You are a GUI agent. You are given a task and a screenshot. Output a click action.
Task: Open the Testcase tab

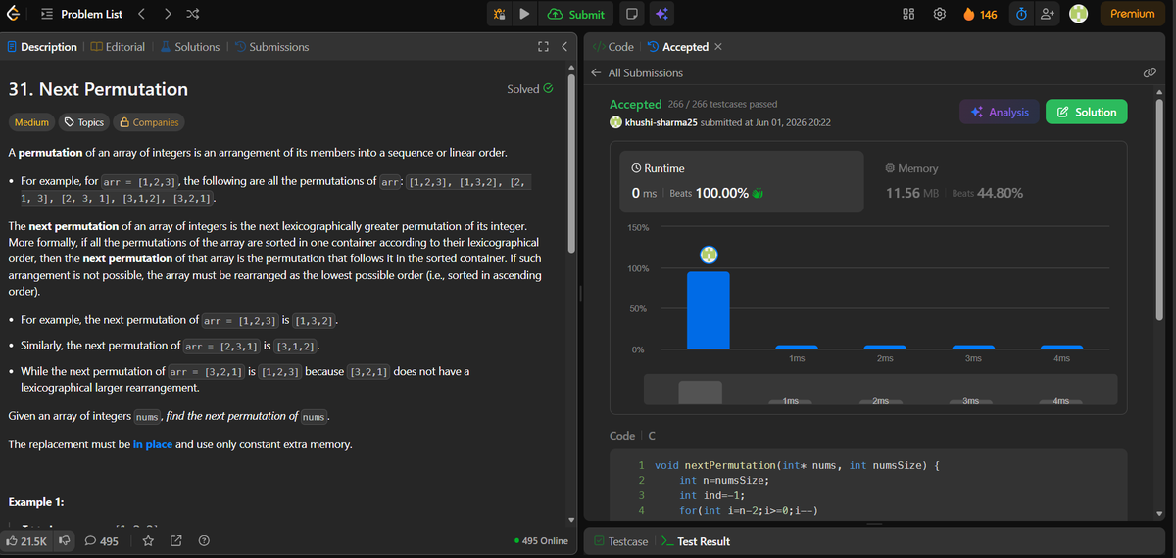pyautogui.click(x=620, y=541)
